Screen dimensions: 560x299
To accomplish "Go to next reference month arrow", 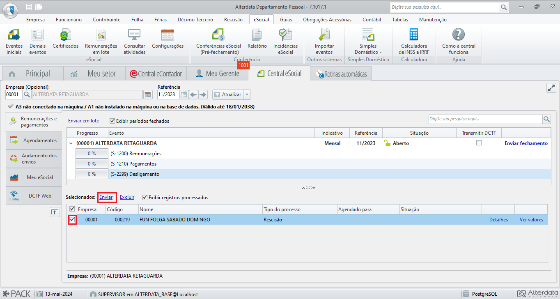I will point(203,94).
